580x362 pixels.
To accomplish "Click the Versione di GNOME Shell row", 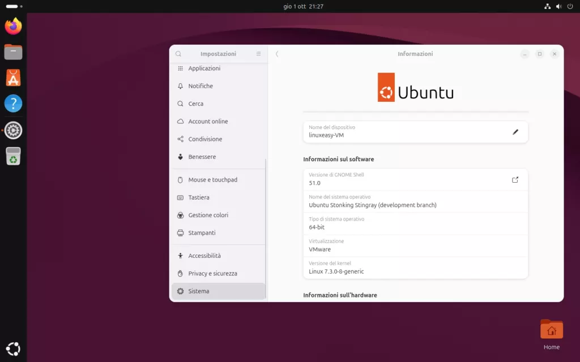I will (415, 179).
